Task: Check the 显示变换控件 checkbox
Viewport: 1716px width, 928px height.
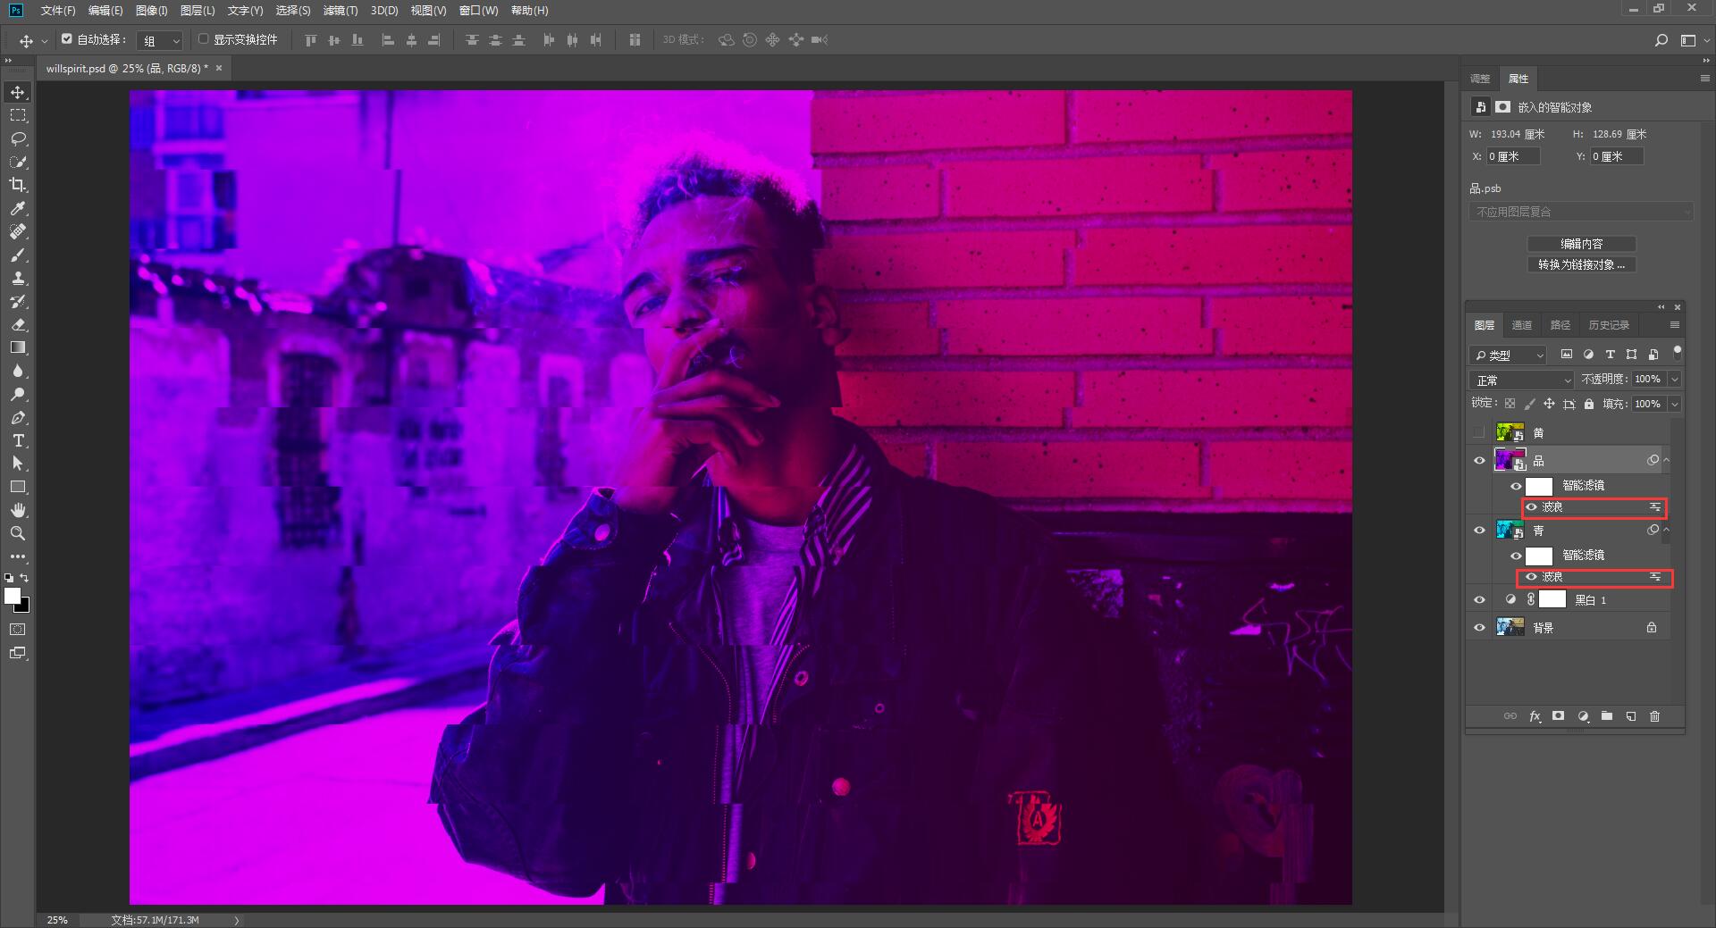Action: 204,39
